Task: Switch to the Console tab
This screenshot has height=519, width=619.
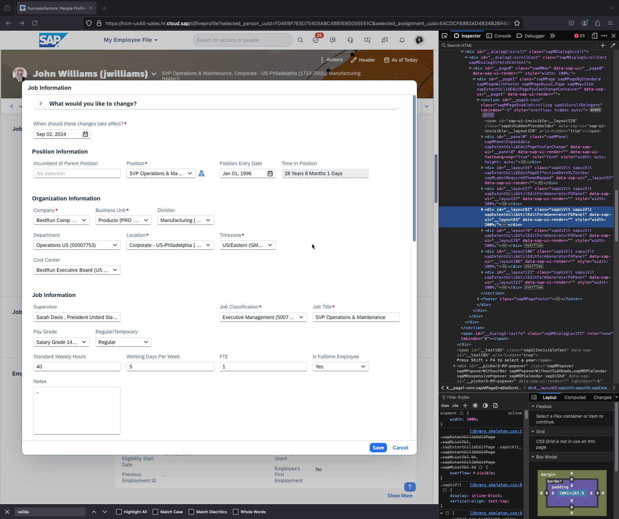Action: pos(499,36)
